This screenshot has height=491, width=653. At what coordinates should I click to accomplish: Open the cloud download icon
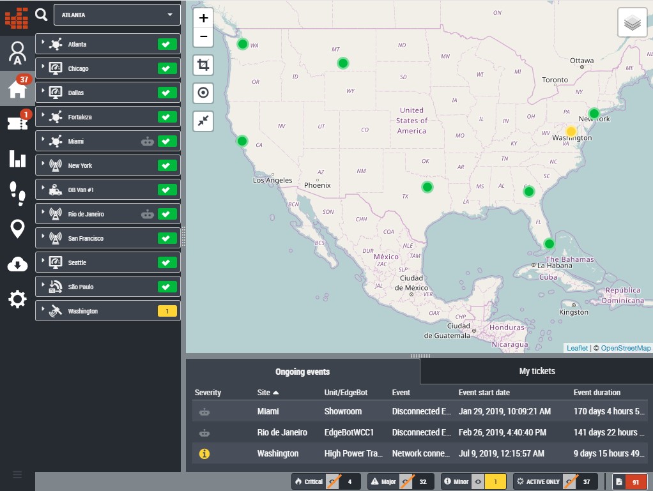point(17,264)
